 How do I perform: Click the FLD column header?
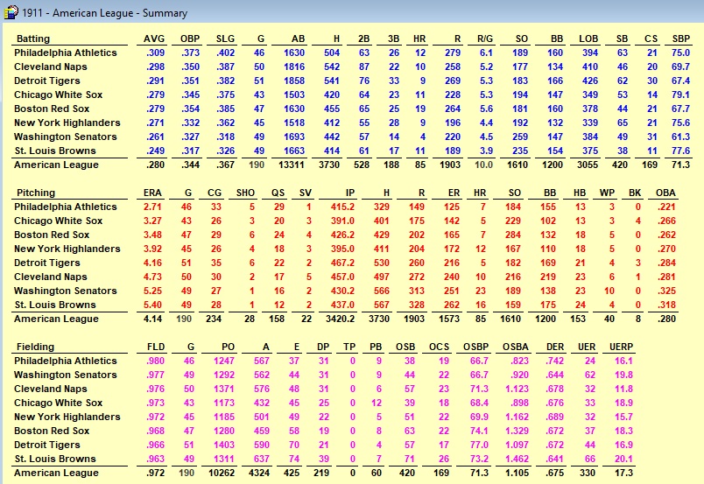point(156,347)
